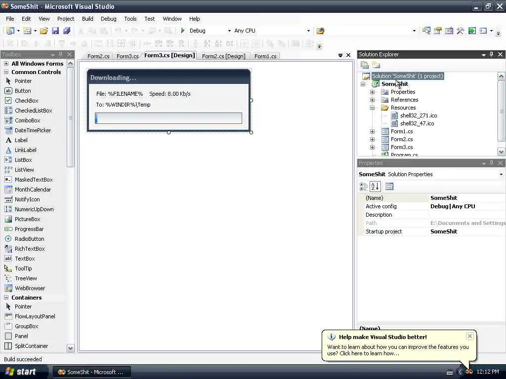
Task: Collapse the Containers toolbox group
Action: point(6,298)
